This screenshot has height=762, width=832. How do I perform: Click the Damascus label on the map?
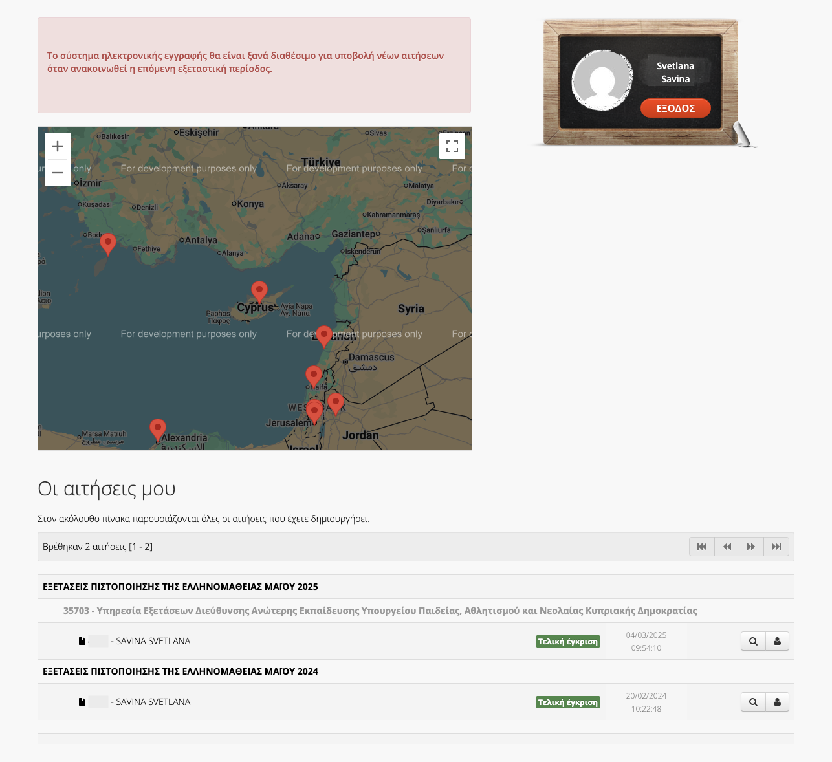click(x=371, y=357)
